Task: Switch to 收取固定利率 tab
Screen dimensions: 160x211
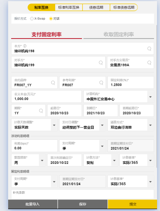Action: 119,34
